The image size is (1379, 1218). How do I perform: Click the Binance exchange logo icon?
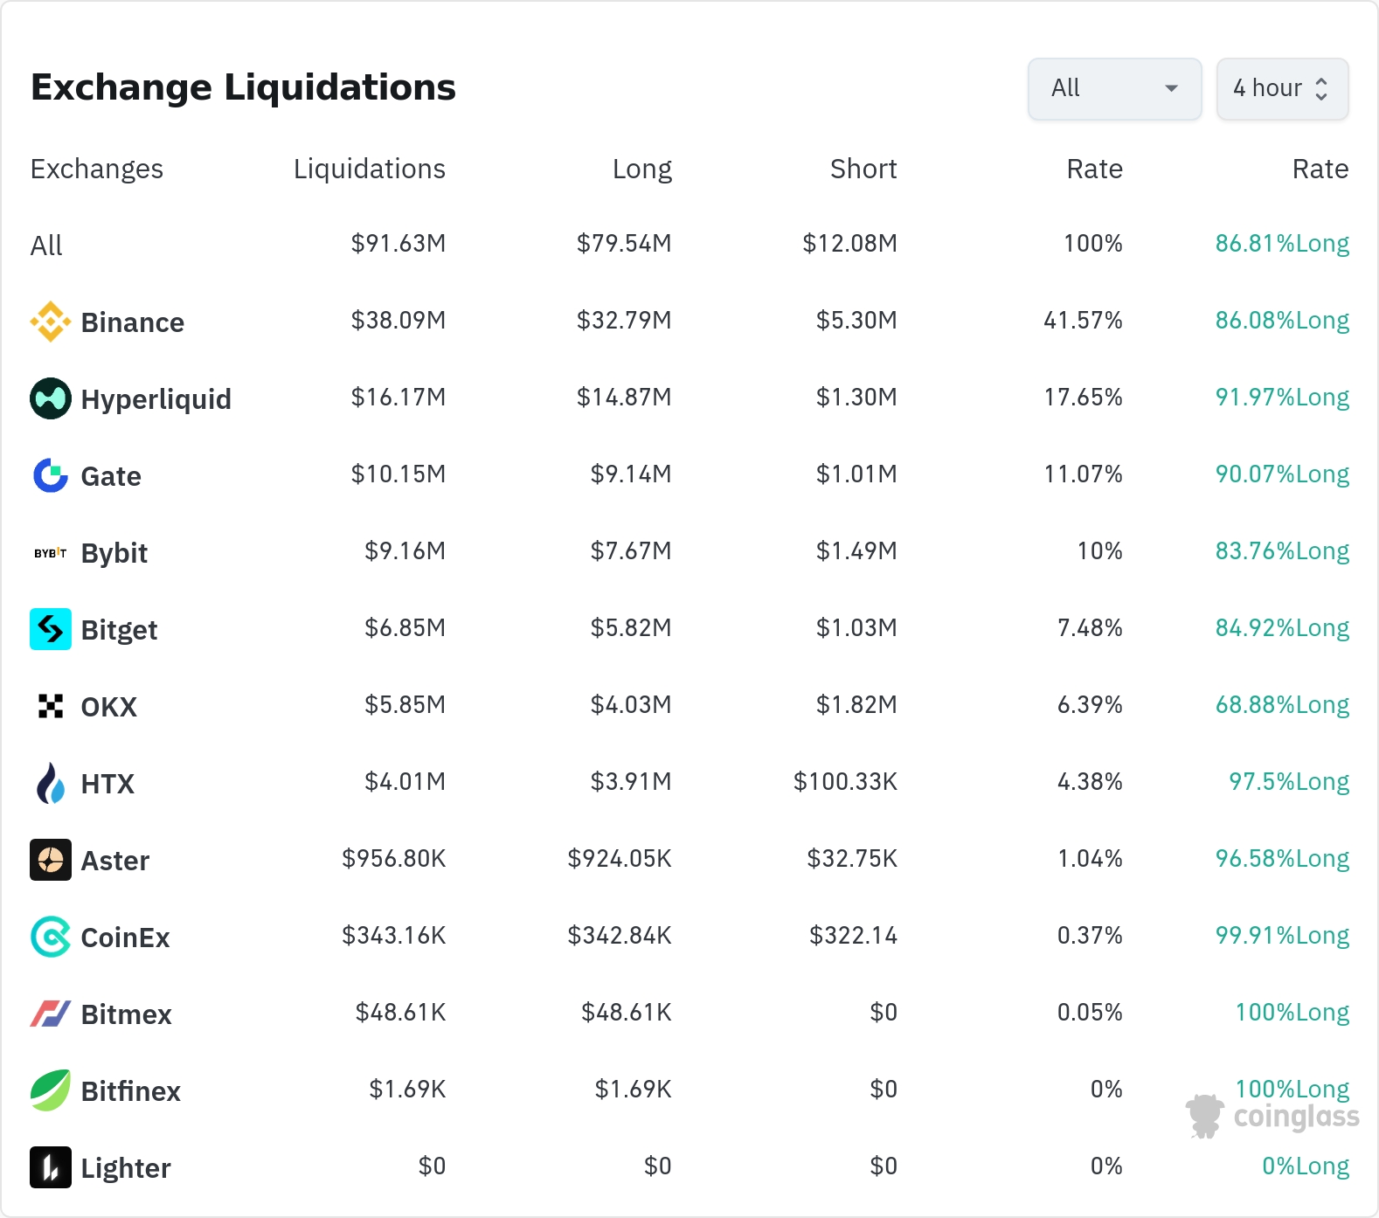click(x=51, y=322)
